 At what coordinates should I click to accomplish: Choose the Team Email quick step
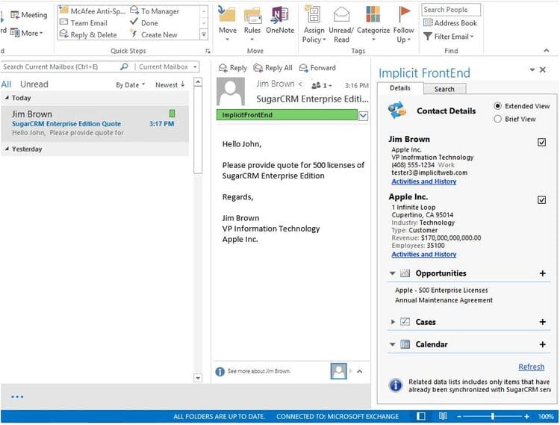click(x=84, y=23)
